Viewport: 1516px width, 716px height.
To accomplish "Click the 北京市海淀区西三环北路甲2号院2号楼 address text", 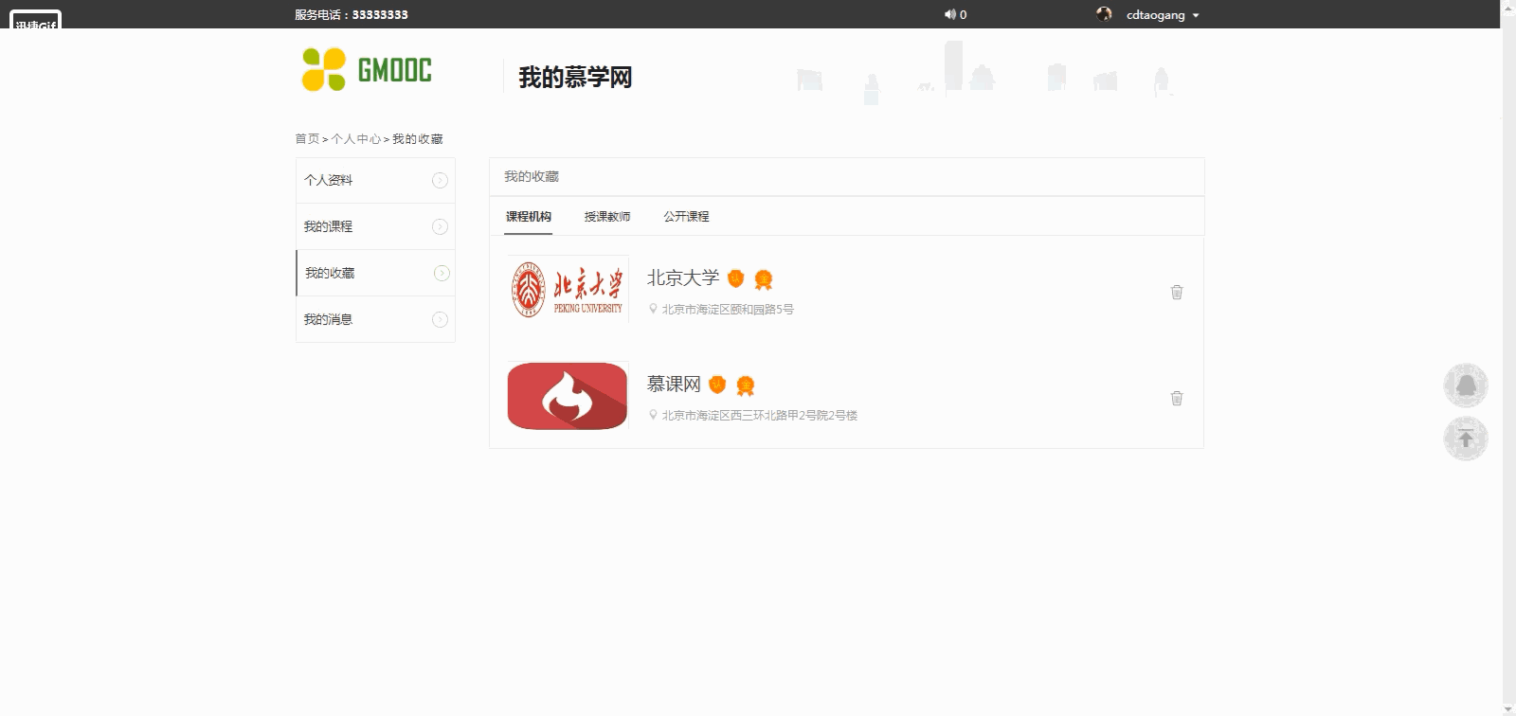I will (759, 415).
